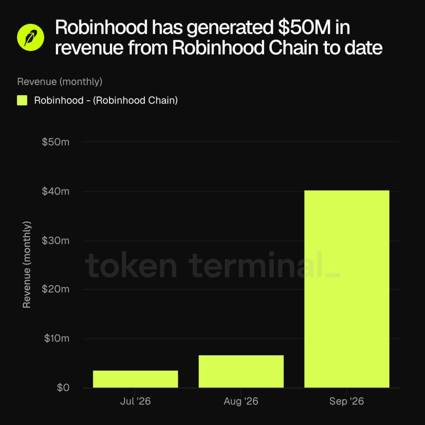Click the $10m y-axis label
The height and width of the screenshot is (425, 425).
point(57,338)
